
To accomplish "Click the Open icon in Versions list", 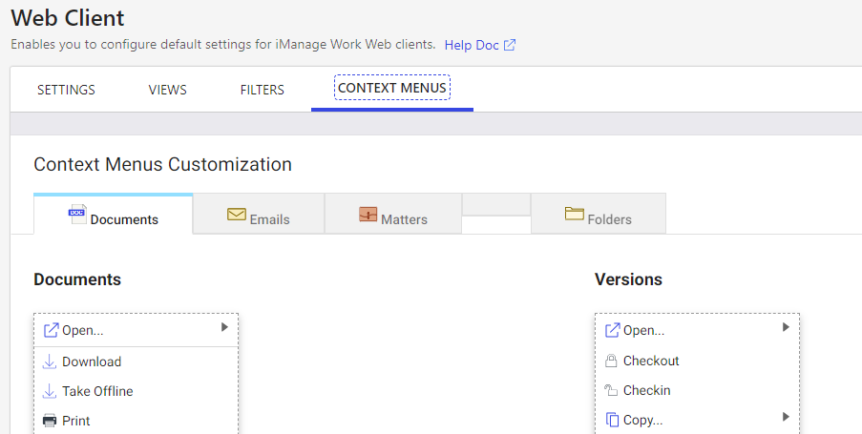I will [x=612, y=330].
